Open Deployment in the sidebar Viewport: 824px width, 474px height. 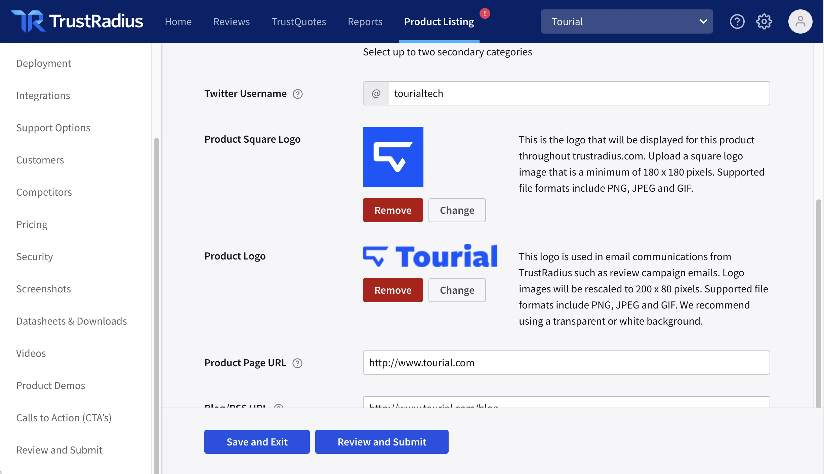pyautogui.click(x=44, y=63)
